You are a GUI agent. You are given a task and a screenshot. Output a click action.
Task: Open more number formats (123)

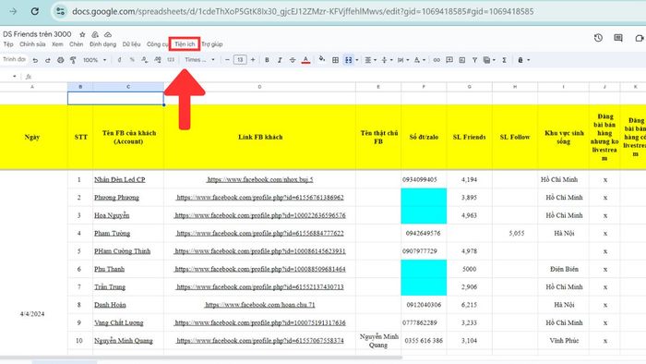pyautogui.click(x=171, y=60)
